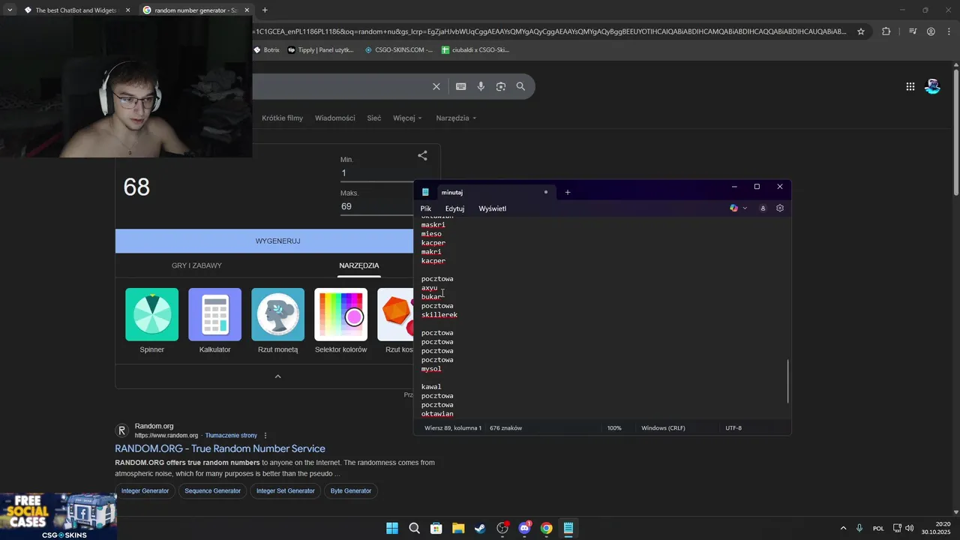Open Notepad settings gear
This screenshot has height=540, width=960.
[x=780, y=208]
